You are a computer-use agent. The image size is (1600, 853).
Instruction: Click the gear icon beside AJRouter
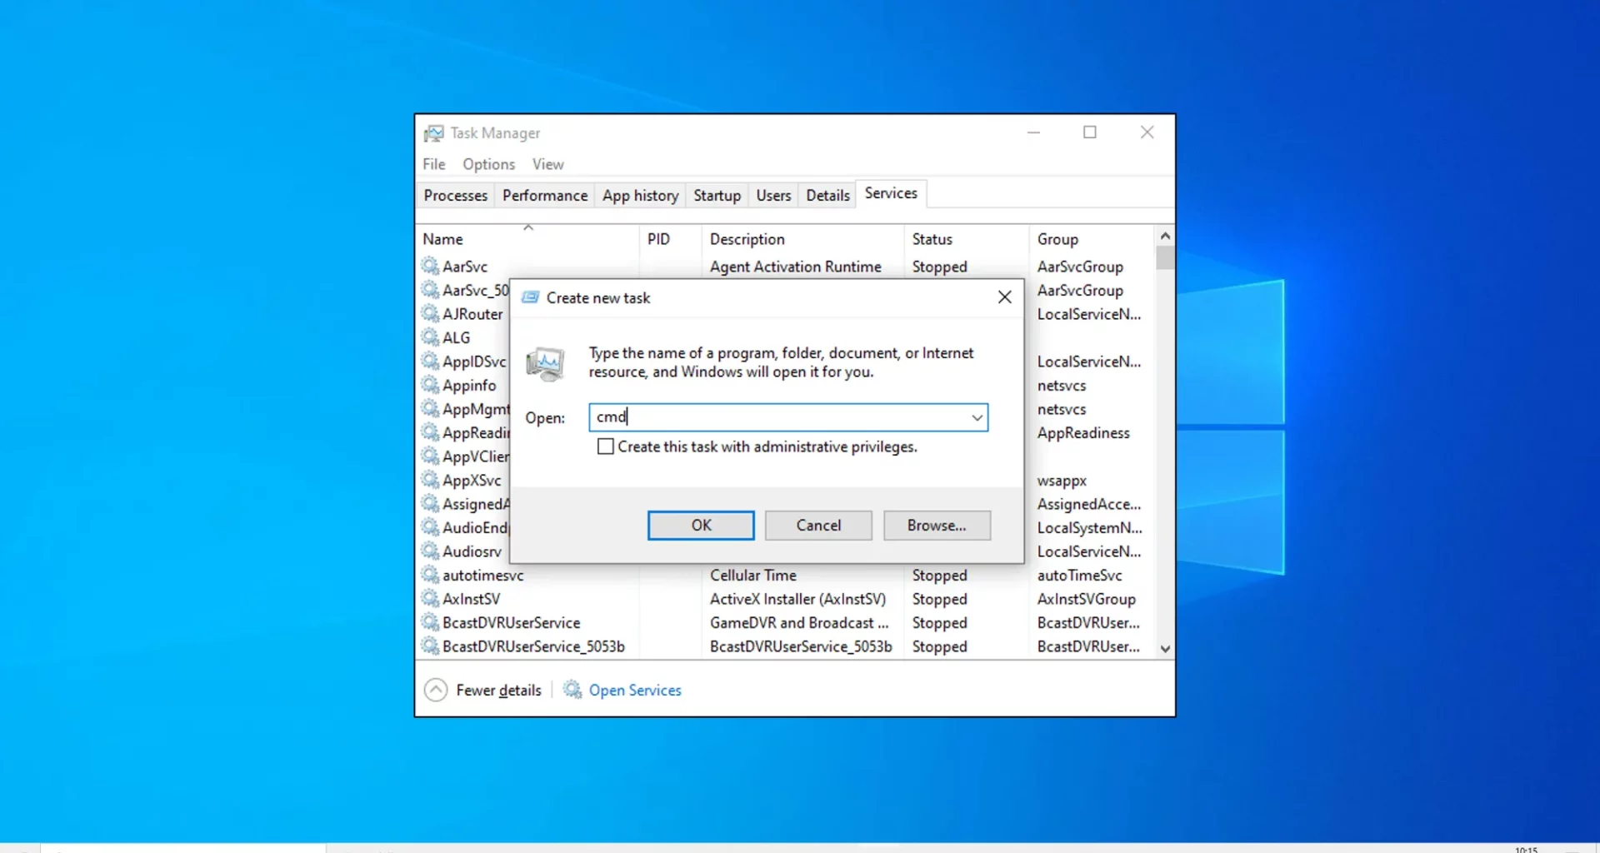(430, 314)
